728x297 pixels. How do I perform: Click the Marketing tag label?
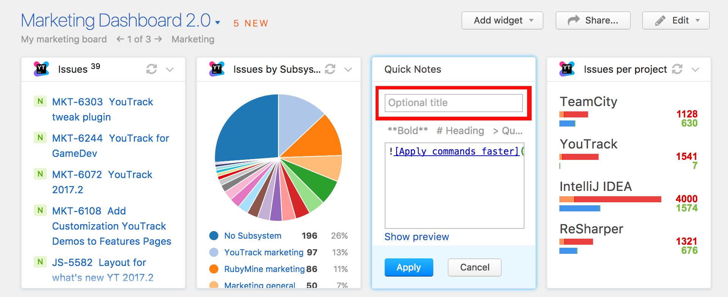[193, 39]
